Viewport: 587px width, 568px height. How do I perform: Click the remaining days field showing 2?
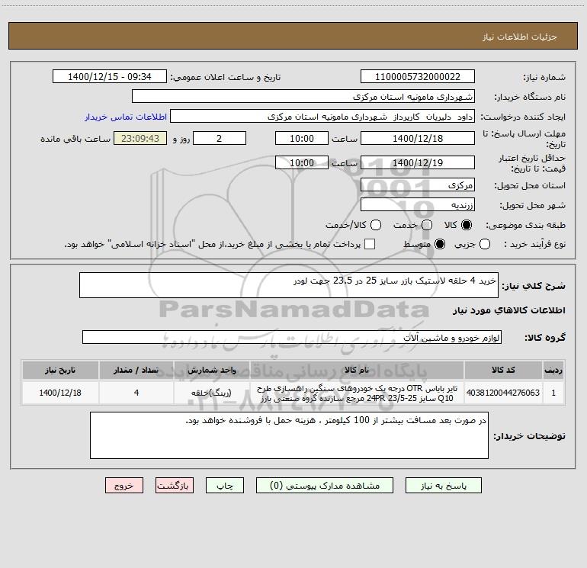coord(220,139)
